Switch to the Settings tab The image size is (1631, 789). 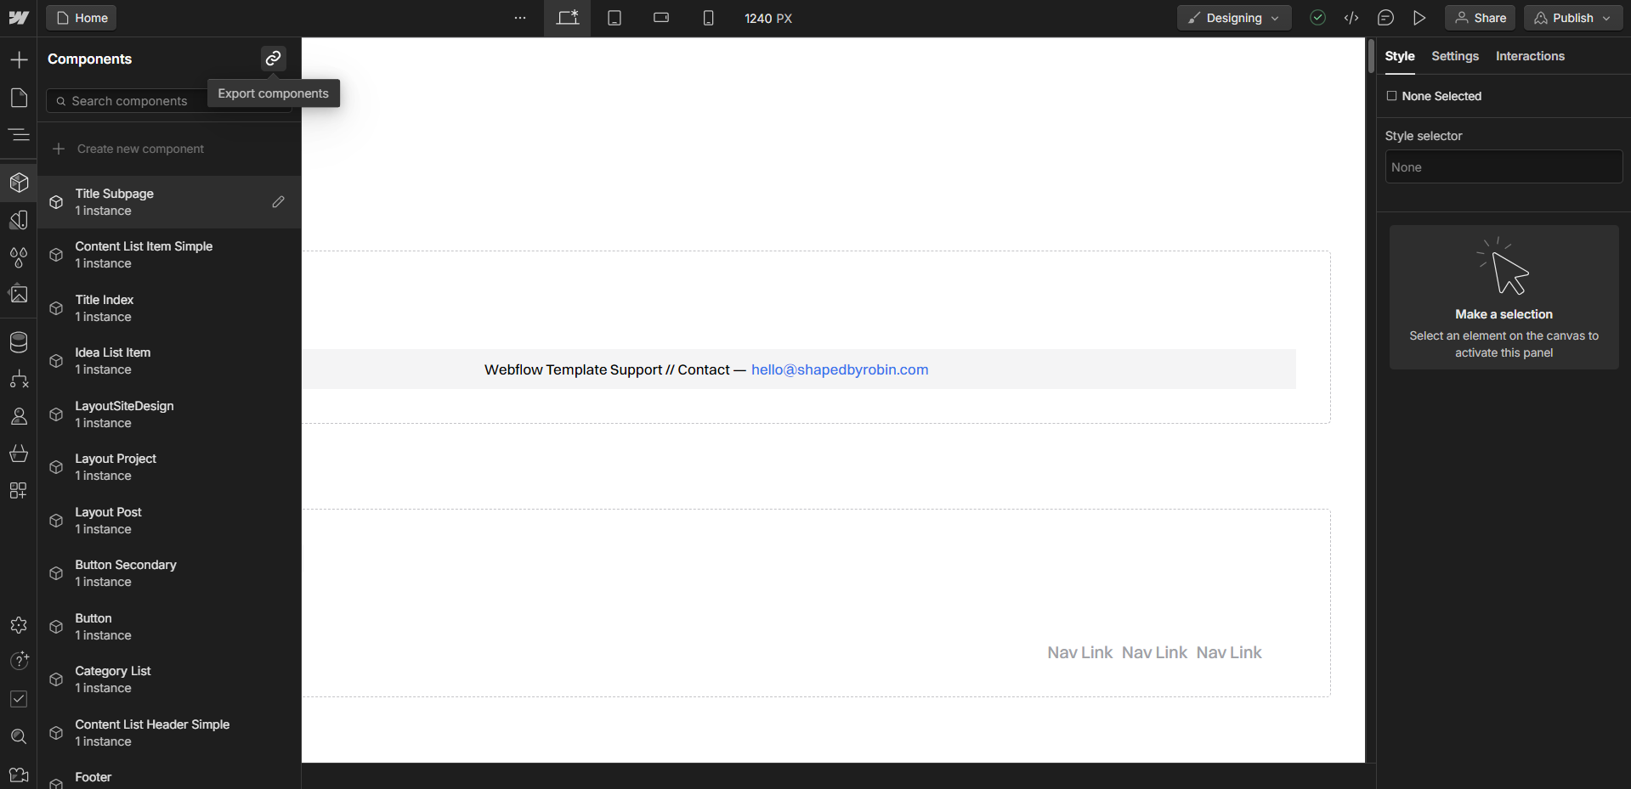[1454, 56]
